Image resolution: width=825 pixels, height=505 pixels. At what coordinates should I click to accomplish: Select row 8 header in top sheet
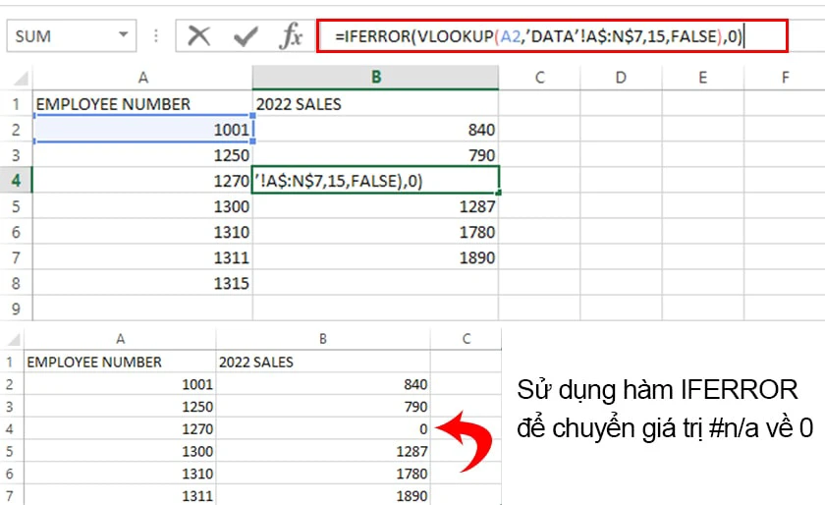coord(16,283)
